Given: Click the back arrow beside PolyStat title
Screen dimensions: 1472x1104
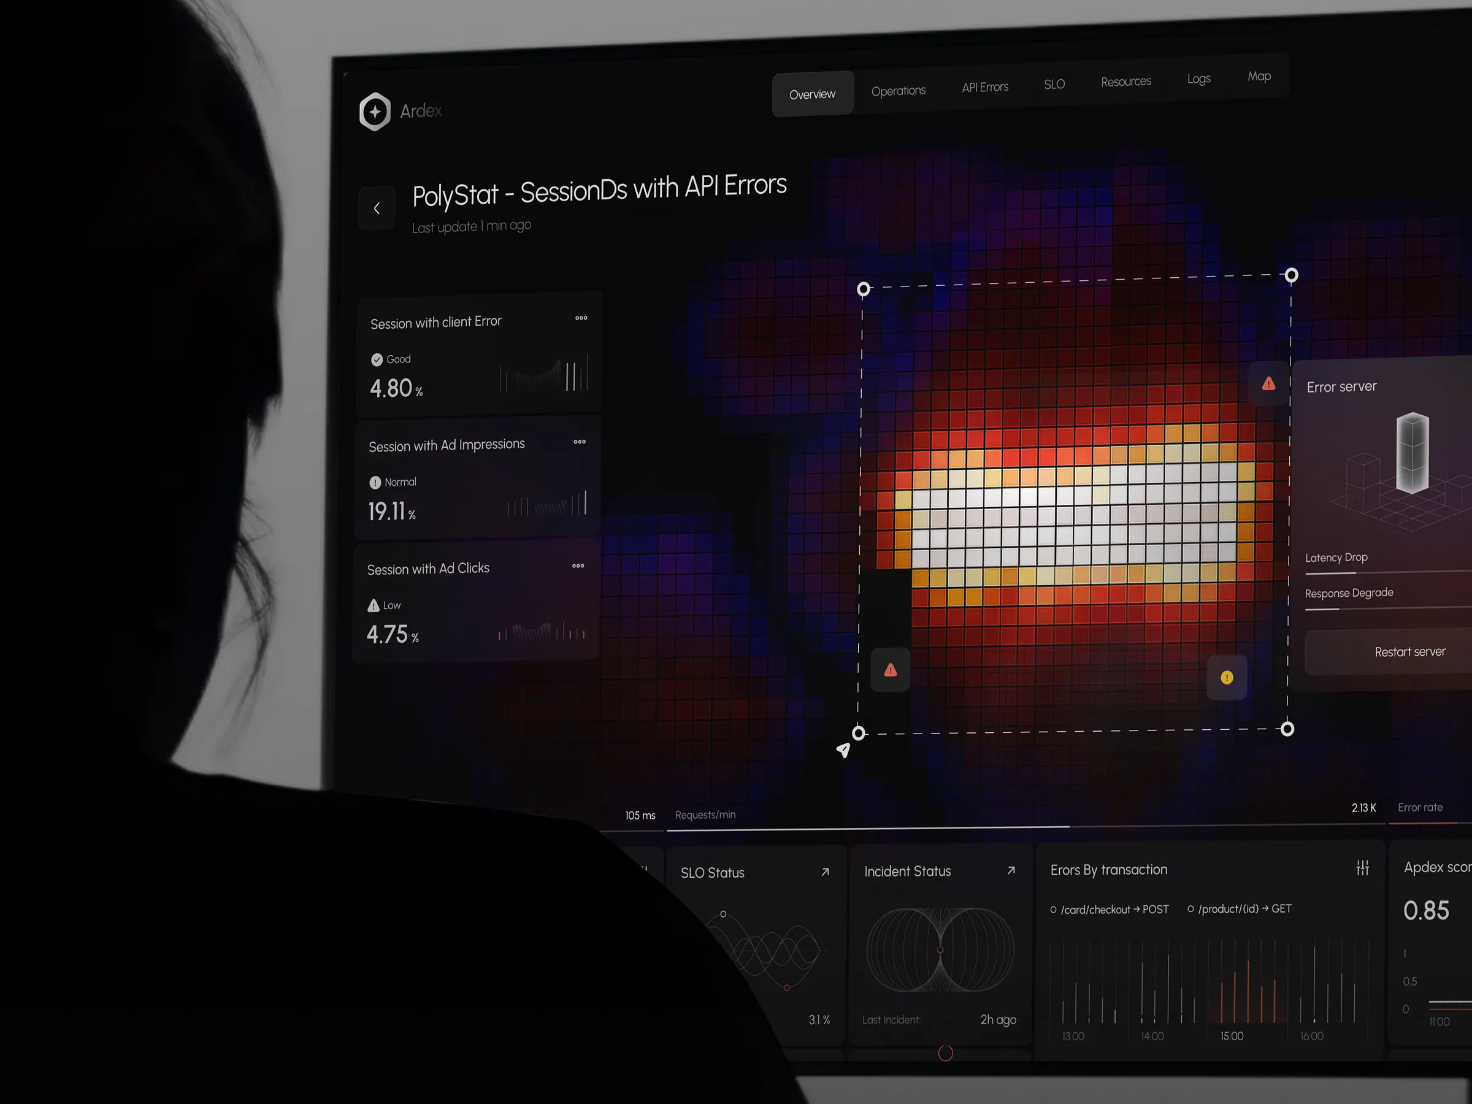Looking at the screenshot, I should (377, 209).
